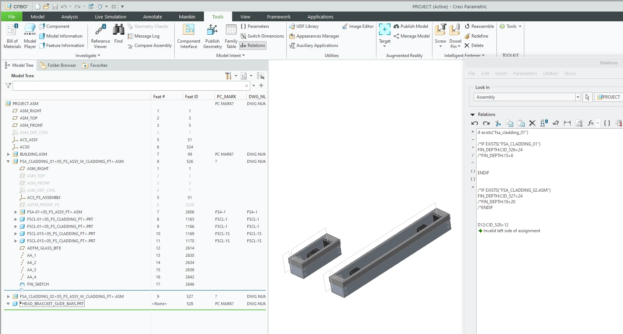
Task: Switch to the Model tab
Action: 38,17
